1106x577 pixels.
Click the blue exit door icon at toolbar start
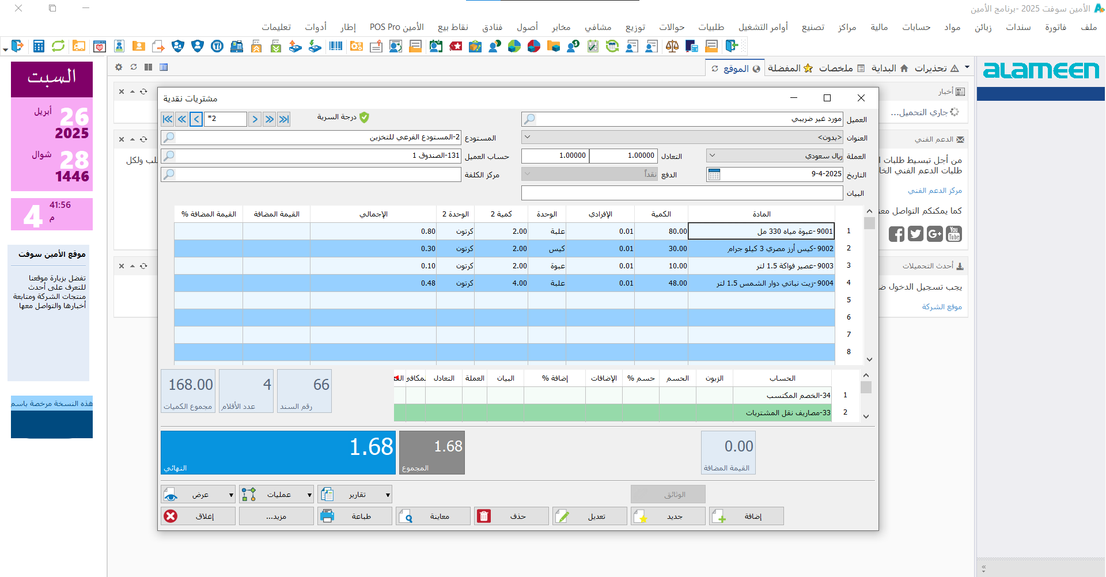(x=18, y=46)
